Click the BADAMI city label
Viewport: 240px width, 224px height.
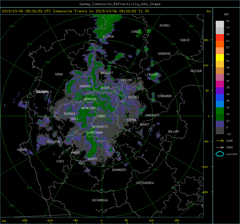[x=106, y=88]
